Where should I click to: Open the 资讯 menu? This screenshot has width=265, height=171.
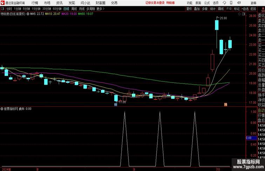point(59,3)
